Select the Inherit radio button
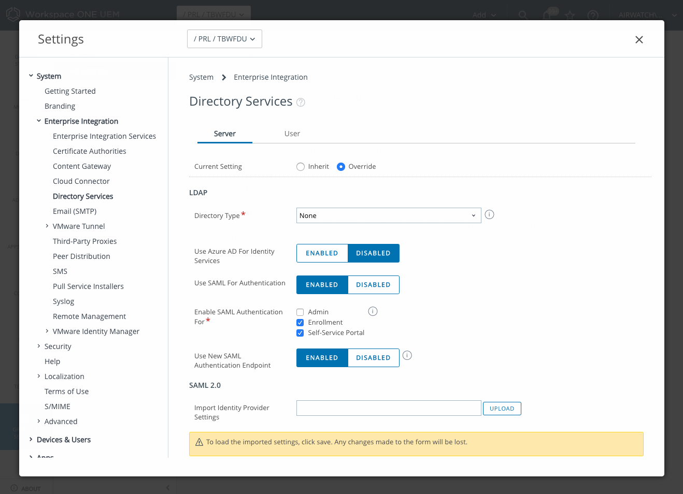 [x=301, y=167]
